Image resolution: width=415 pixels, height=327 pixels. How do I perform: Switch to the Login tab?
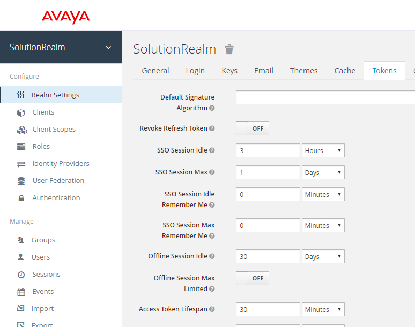click(195, 71)
